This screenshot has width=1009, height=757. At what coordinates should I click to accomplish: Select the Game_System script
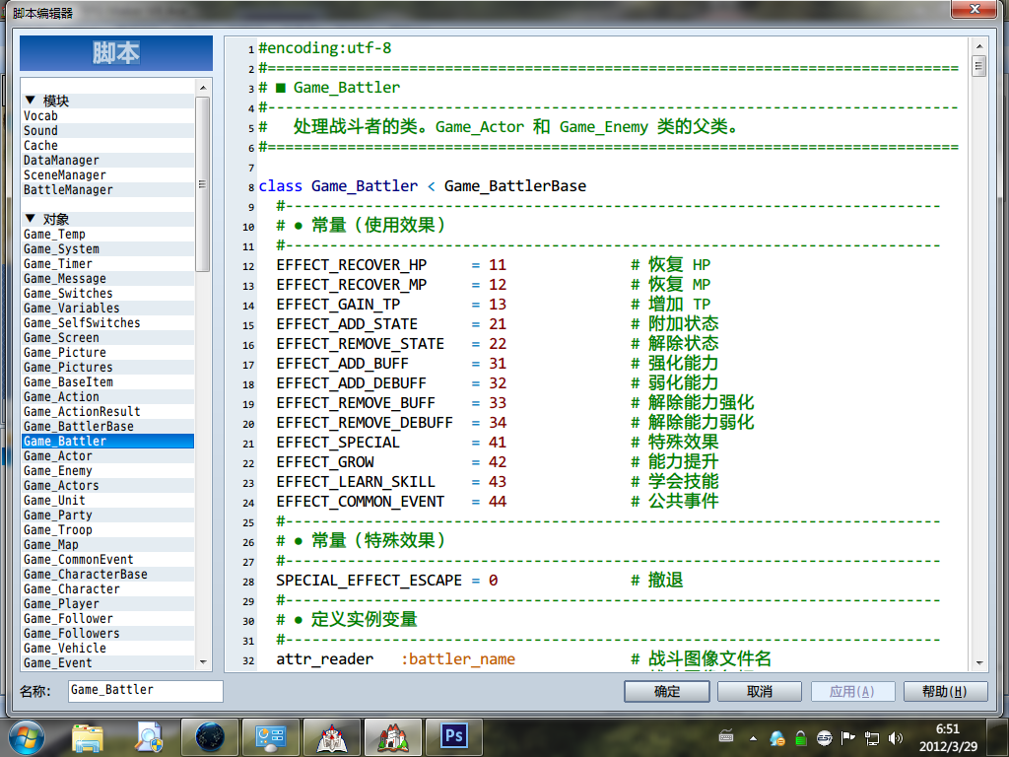[107, 249]
